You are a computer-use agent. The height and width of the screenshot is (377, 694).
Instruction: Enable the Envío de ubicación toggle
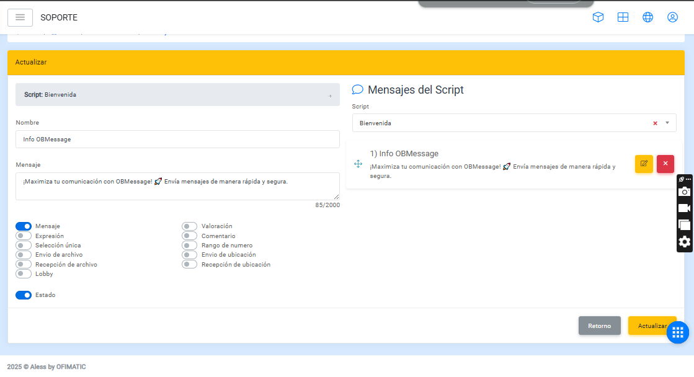pos(189,255)
